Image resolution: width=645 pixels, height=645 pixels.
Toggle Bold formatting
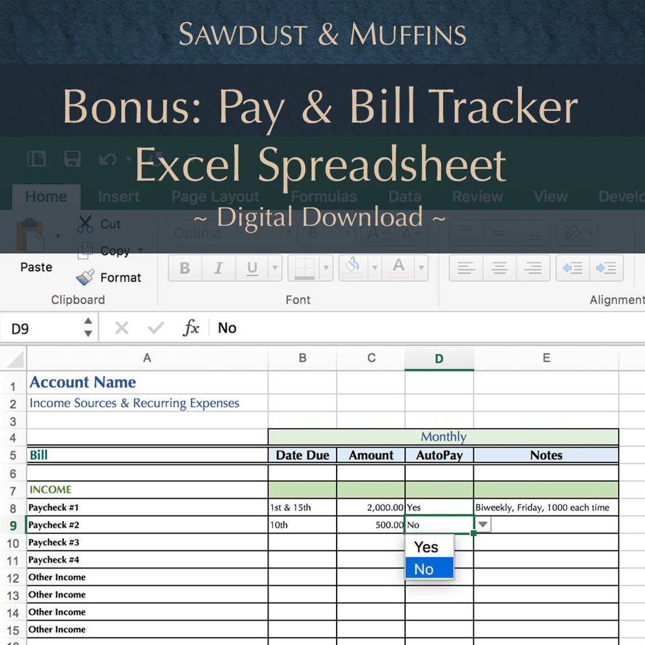point(184,268)
